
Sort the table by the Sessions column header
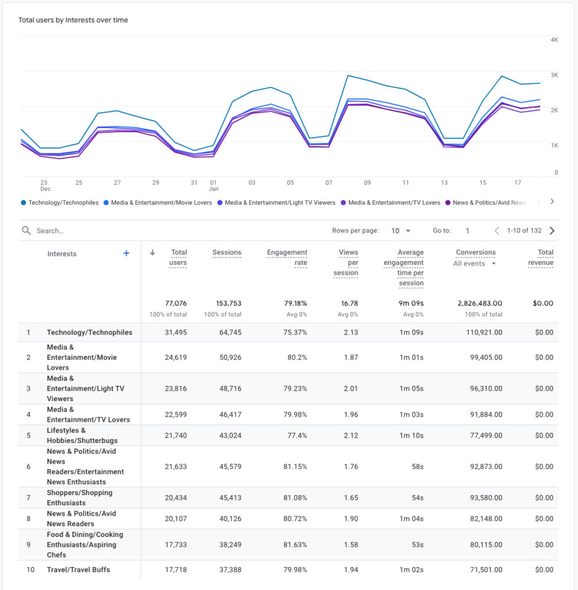(x=226, y=252)
